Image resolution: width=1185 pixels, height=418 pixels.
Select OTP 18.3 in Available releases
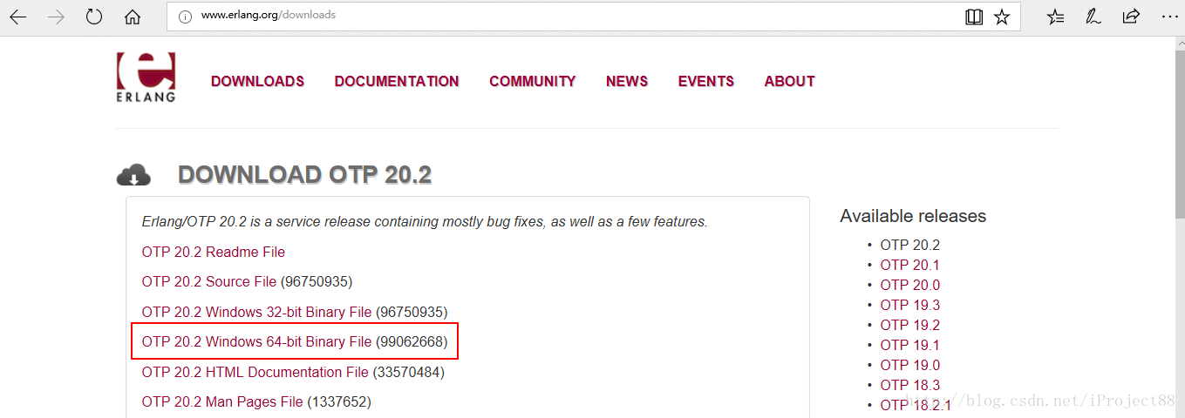point(910,385)
